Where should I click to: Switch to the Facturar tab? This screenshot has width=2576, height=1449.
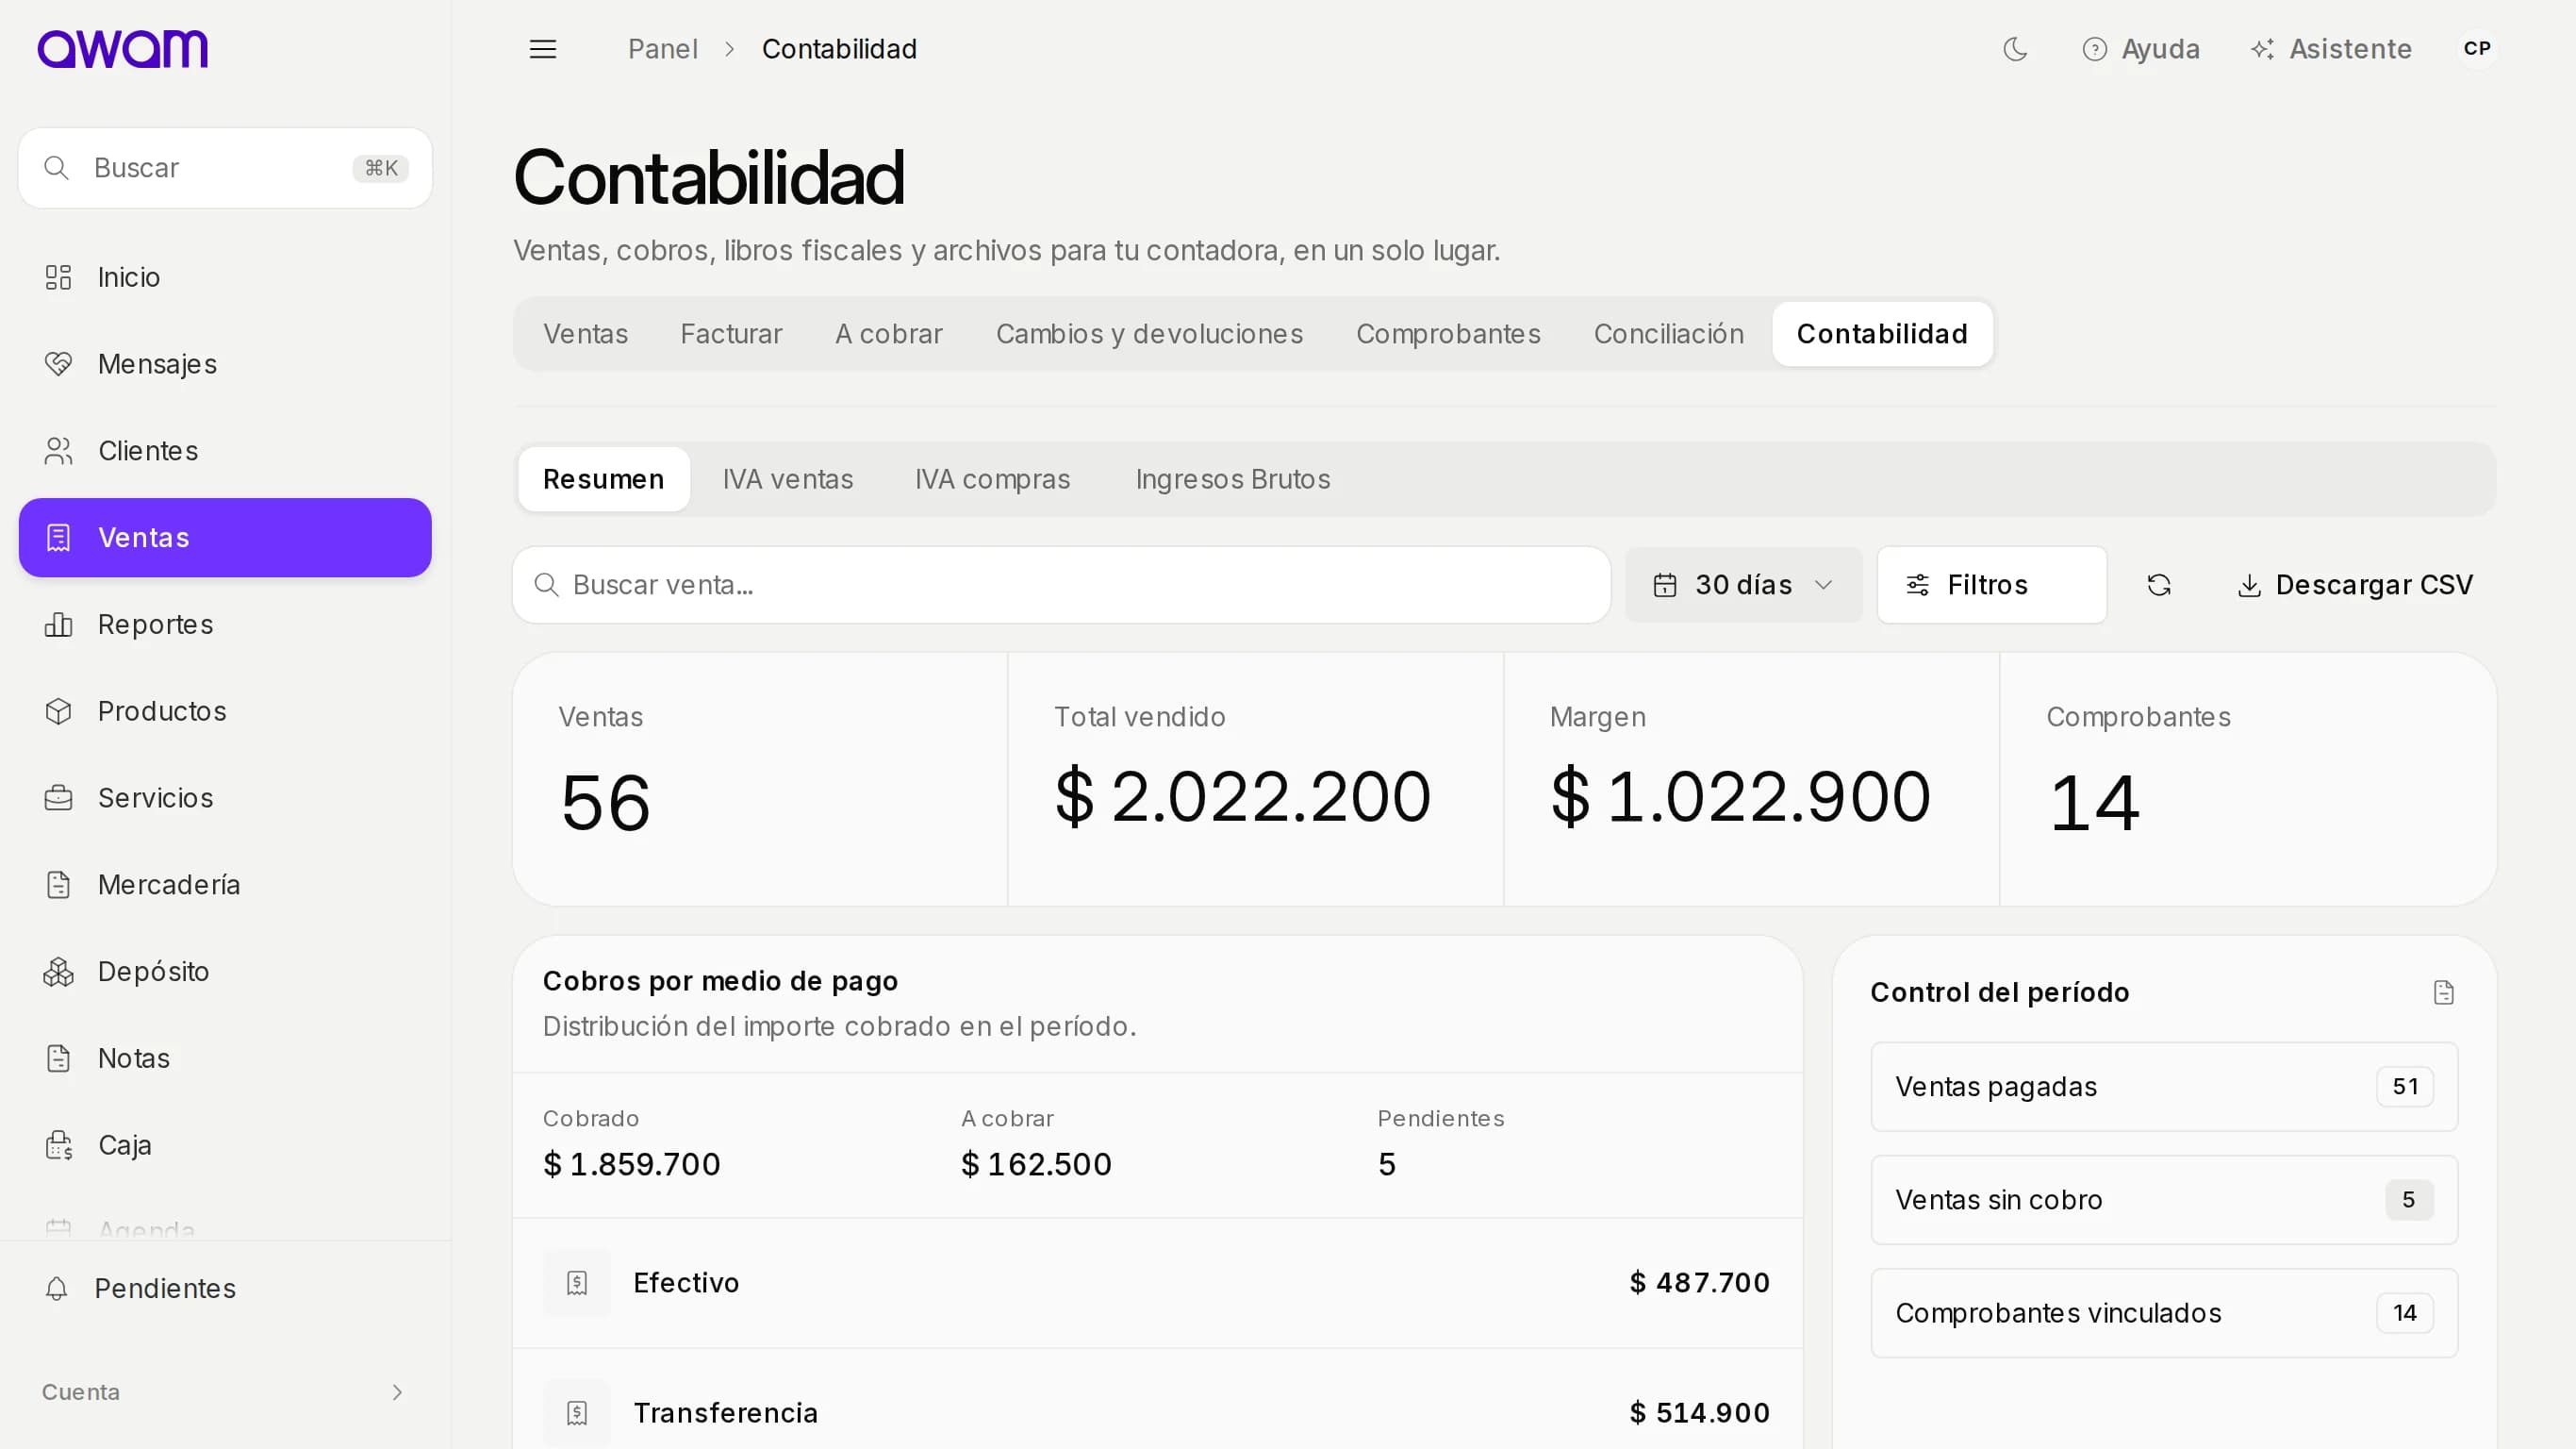pyautogui.click(x=731, y=334)
